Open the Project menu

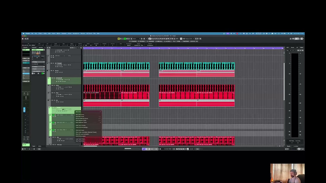click(x=40, y=33)
